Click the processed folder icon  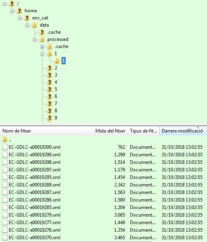(42, 39)
